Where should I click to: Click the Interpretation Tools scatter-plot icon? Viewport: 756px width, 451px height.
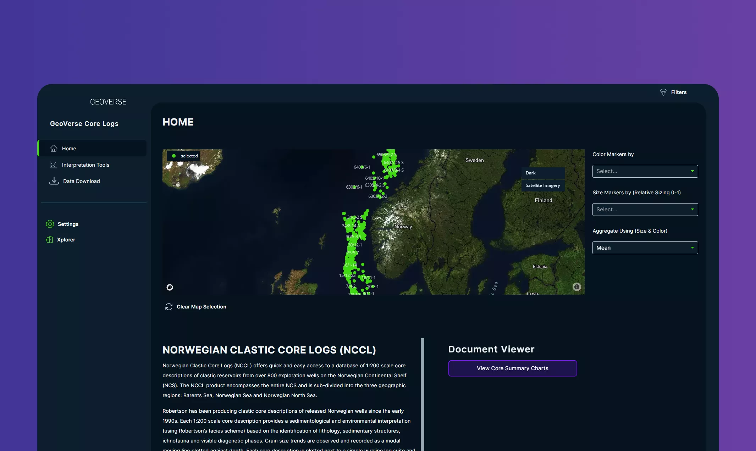54,165
